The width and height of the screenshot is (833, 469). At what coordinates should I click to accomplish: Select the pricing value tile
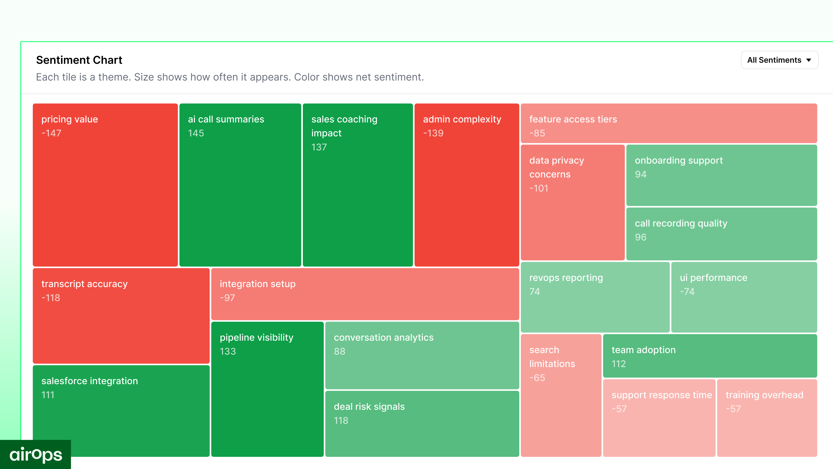[105, 184]
